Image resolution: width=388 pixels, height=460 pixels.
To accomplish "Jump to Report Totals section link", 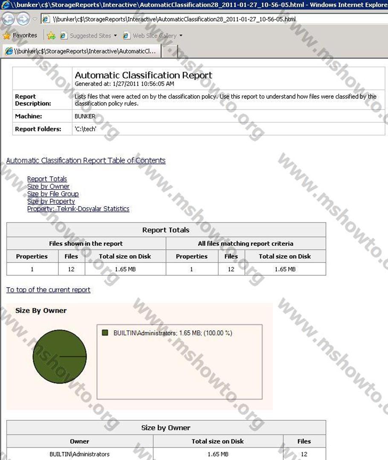I will pyautogui.click(x=47, y=179).
